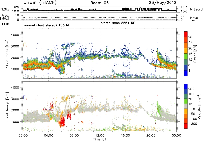
Task: Click the "CPID" row label
Action: coord(5,24)
